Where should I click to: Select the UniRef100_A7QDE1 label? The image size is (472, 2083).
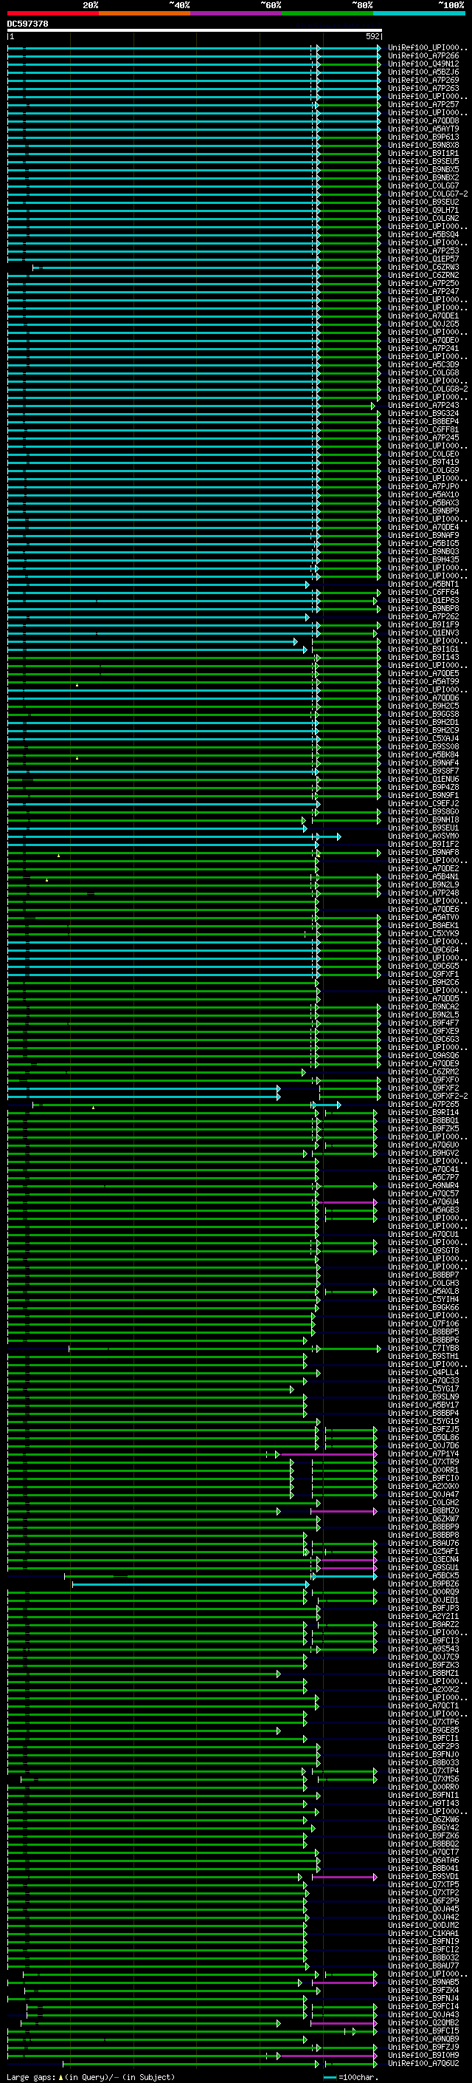pos(423,316)
